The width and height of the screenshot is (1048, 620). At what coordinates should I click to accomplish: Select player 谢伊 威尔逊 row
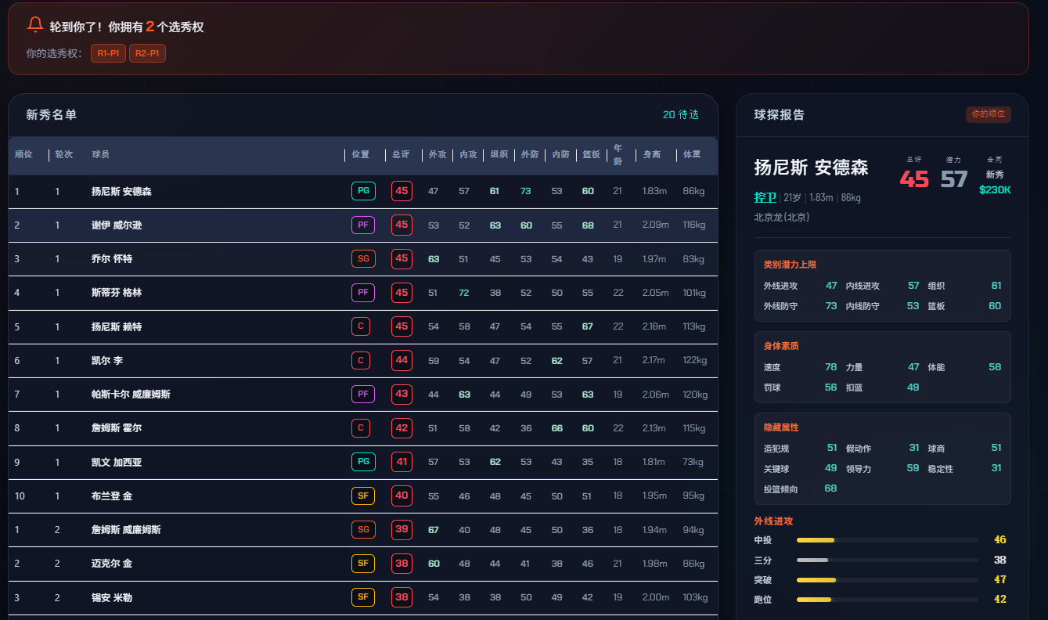[363, 225]
